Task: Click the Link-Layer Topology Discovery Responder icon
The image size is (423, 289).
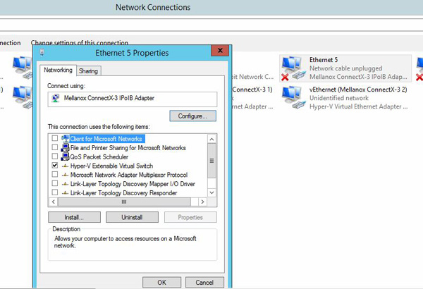Action: click(x=65, y=193)
